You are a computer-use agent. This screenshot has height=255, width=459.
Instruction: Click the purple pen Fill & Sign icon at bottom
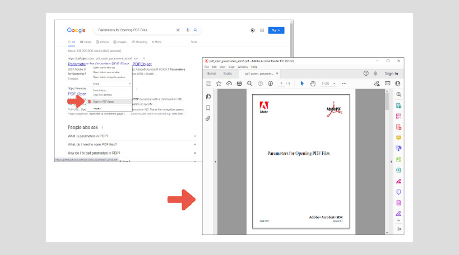click(399, 213)
